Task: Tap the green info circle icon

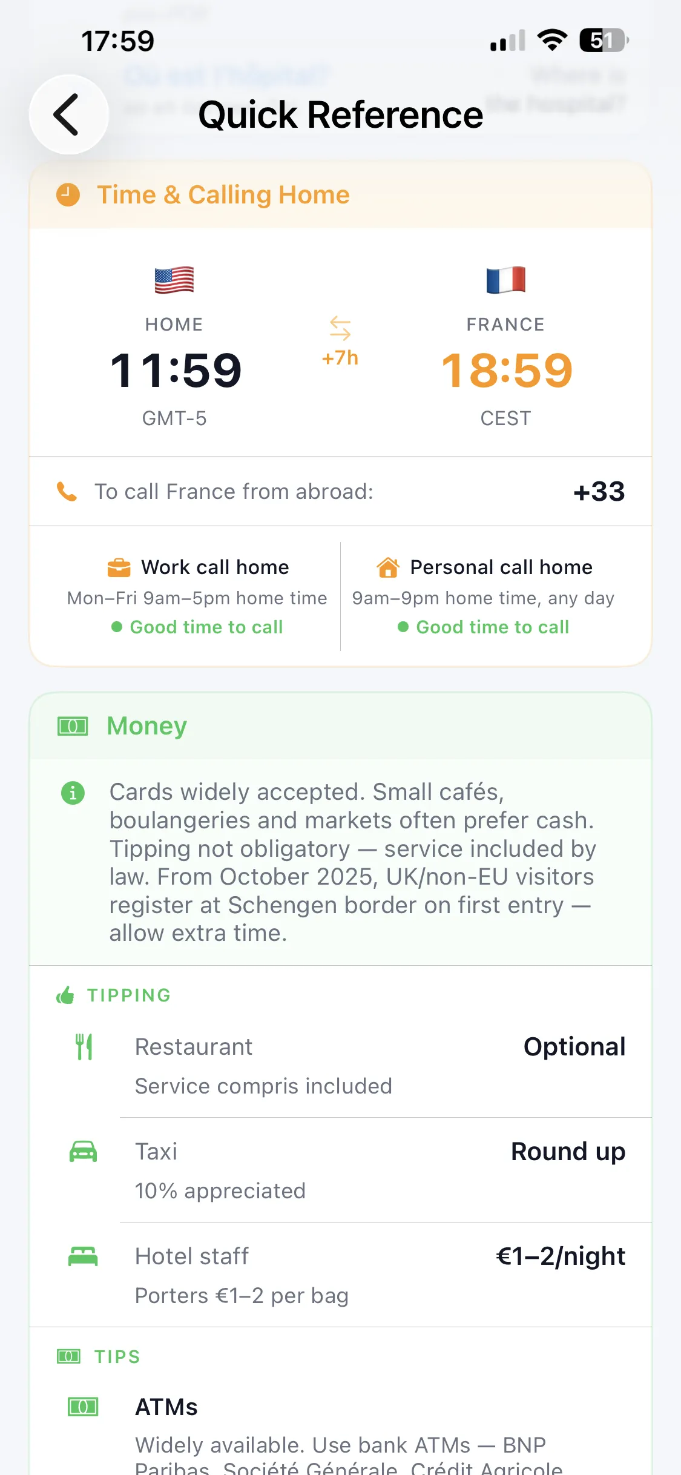Action: pos(73,793)
